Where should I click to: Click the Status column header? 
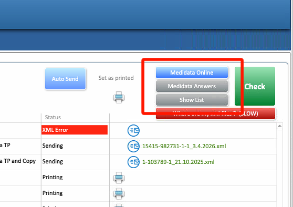(x=53, y=117)
